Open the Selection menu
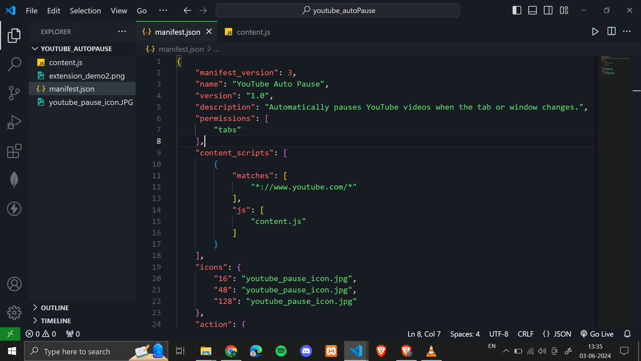Screen dimensions: 641x361 [x=85, y=10]
